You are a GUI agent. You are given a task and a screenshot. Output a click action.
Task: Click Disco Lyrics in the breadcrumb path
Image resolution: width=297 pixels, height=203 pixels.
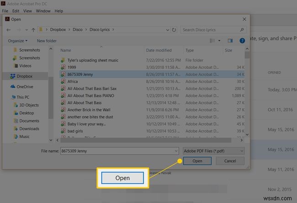click(100, 30)
